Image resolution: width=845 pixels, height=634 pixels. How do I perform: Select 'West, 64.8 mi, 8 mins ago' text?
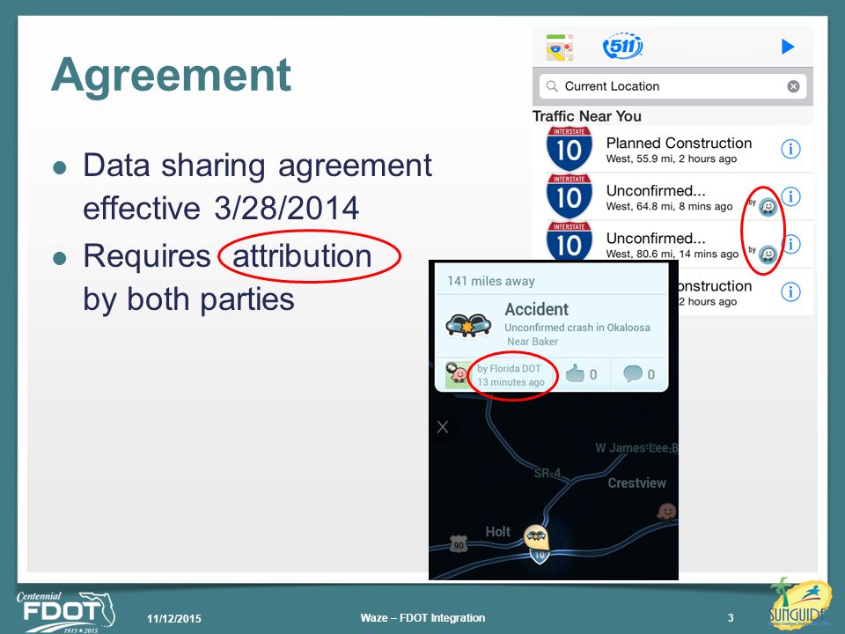pyautogui.click(x=669, y=206)
